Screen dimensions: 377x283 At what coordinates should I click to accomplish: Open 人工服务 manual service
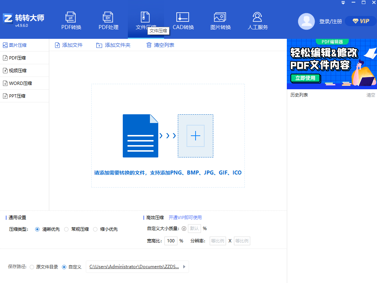point(257,20)
